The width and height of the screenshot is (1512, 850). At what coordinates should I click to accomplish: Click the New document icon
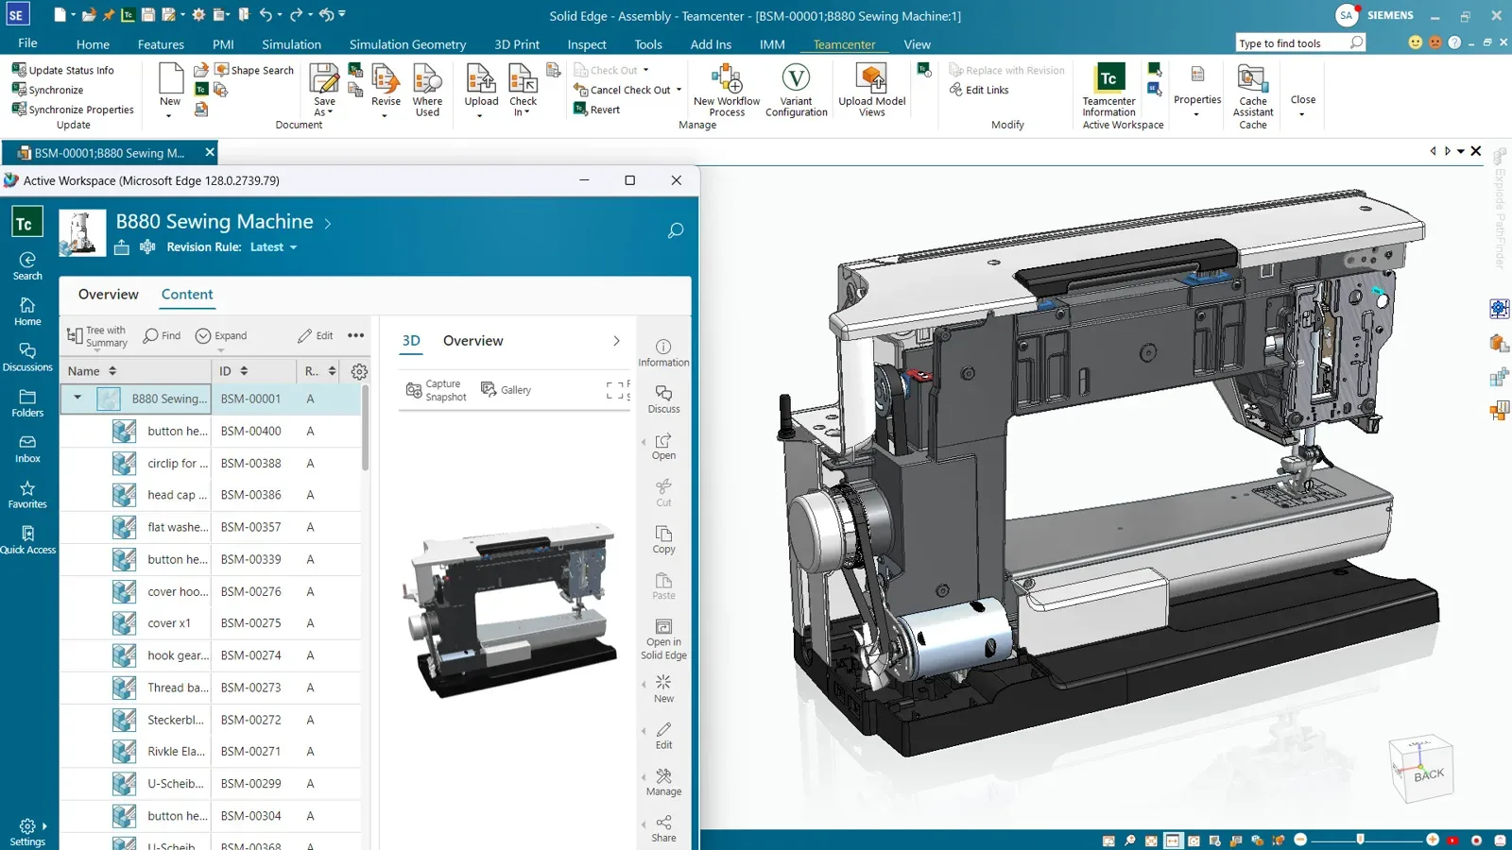(170, 78)
